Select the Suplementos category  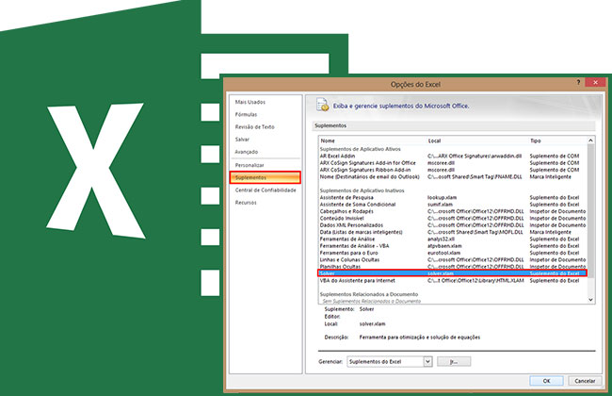pos(265,177)
